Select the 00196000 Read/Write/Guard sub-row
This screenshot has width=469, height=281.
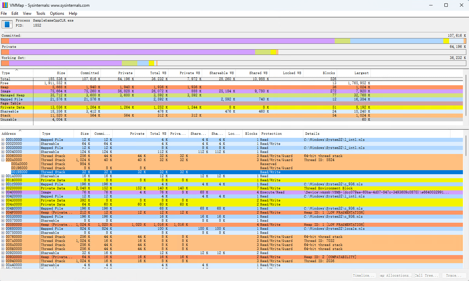tap(231, 168)
